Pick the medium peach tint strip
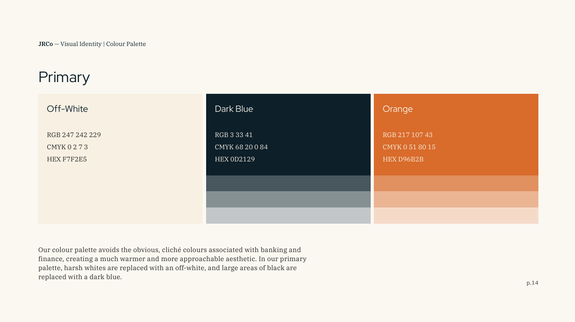 [x=456, y=199]
